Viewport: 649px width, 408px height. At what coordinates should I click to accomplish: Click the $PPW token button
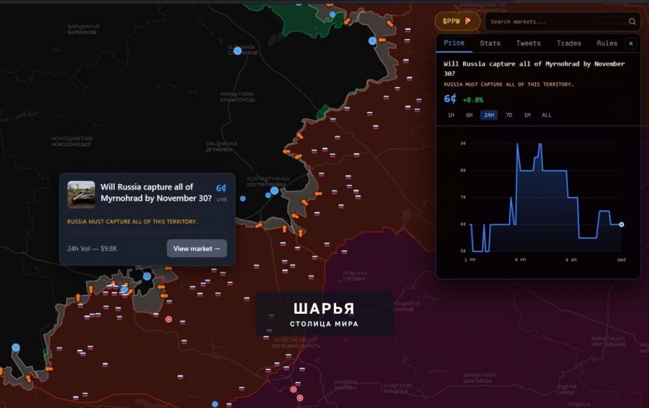(457, 21)
